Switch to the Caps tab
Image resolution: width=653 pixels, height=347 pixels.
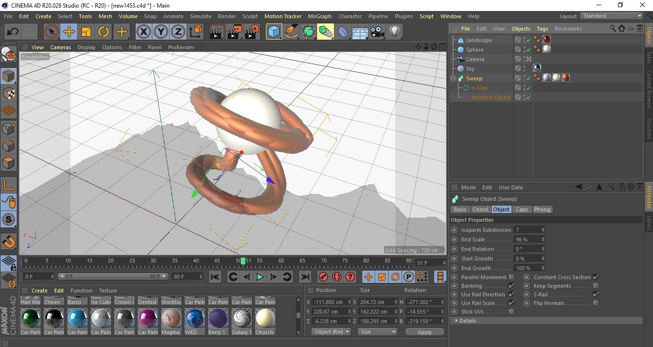pos(522,209)
